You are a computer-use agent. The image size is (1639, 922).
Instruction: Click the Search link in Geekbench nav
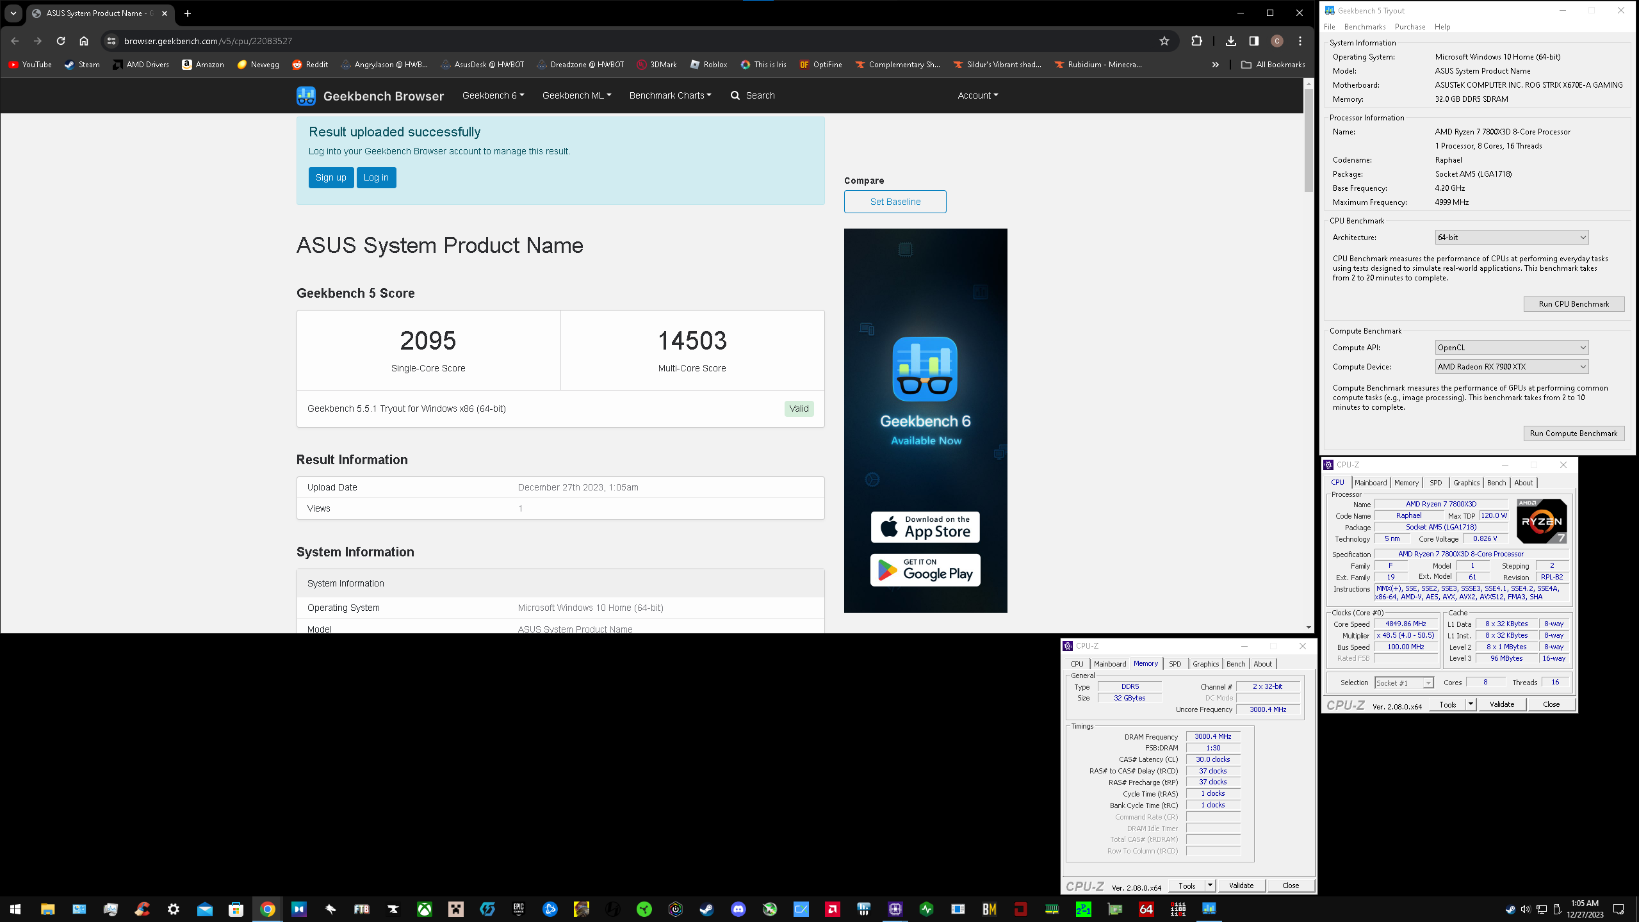(x=753, y=95)
